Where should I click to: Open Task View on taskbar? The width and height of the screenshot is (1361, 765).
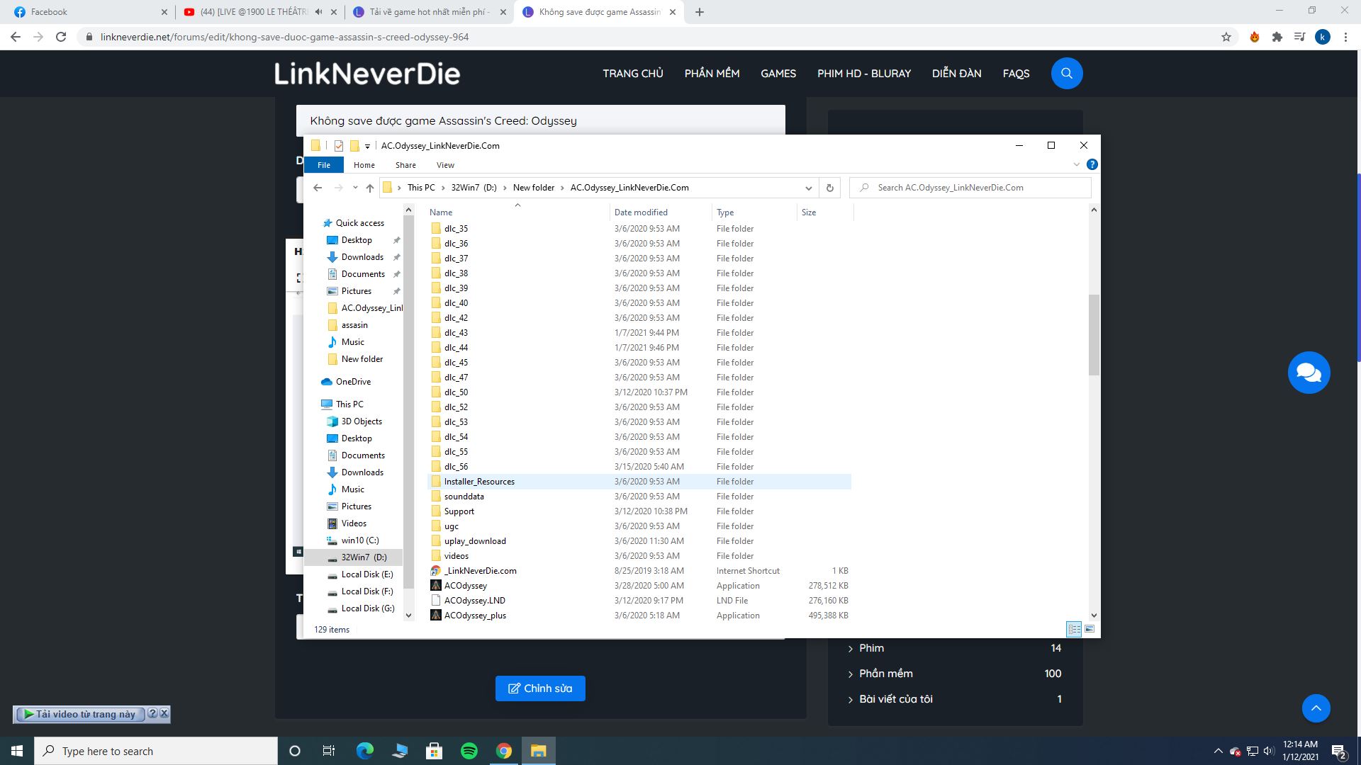point(328,751)
